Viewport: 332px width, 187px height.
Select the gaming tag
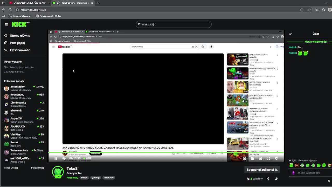tap(95, 178)
